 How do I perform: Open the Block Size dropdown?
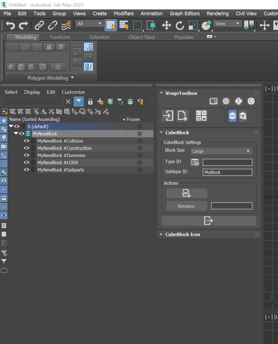pyautogui.click(x=221, y=151)
